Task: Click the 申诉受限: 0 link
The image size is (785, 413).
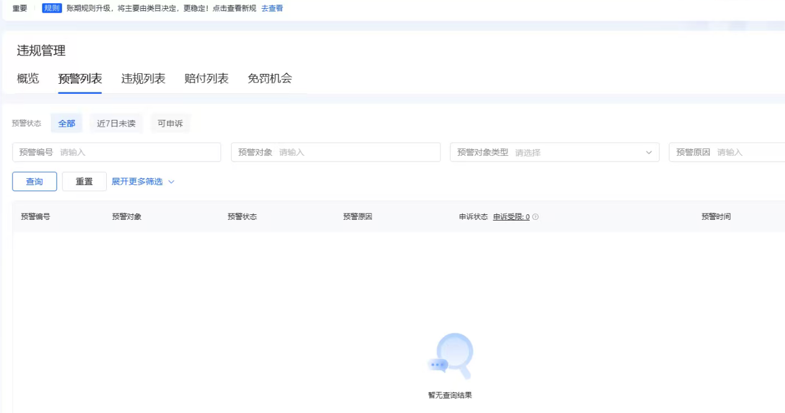Action: pos(511,217)
